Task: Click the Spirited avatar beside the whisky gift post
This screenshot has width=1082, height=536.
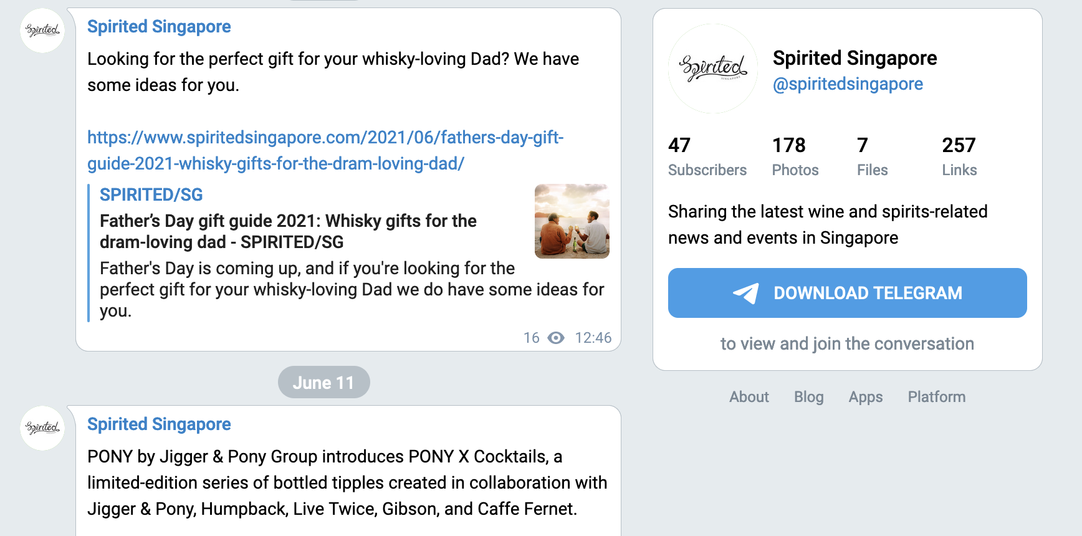Action: [x=42, y=31]
